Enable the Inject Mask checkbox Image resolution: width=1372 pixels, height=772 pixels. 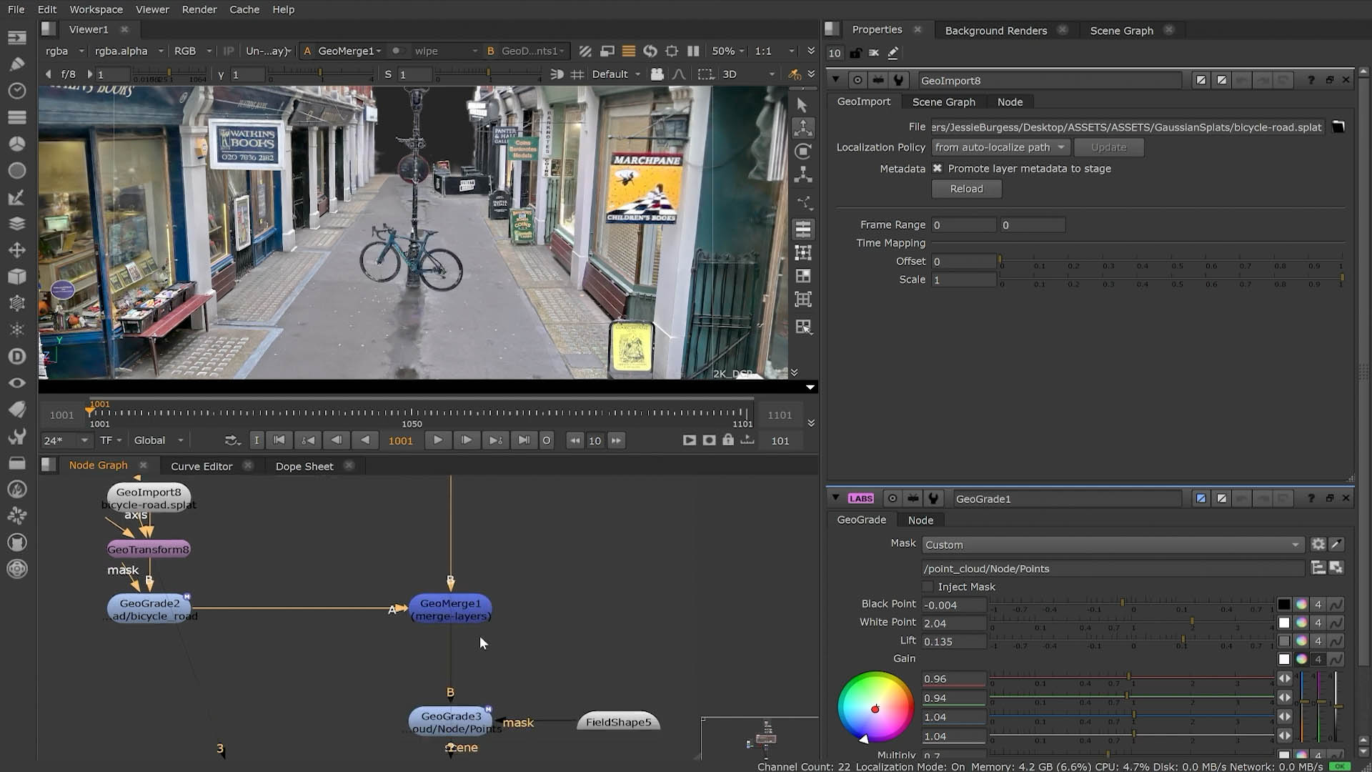tap(928, 587)
